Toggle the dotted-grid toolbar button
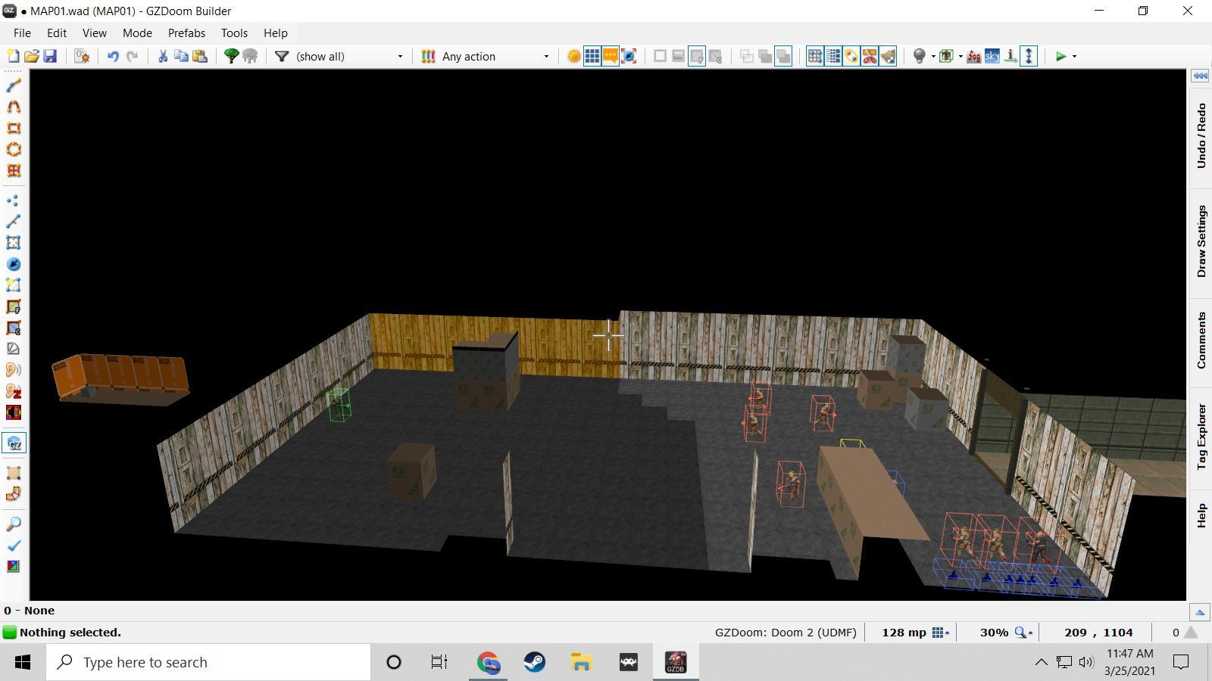This screenshot has height=681, width=1212. (833, 56)
